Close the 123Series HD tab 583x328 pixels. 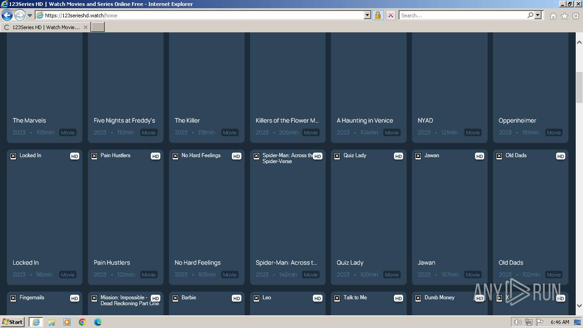[85, 27]
